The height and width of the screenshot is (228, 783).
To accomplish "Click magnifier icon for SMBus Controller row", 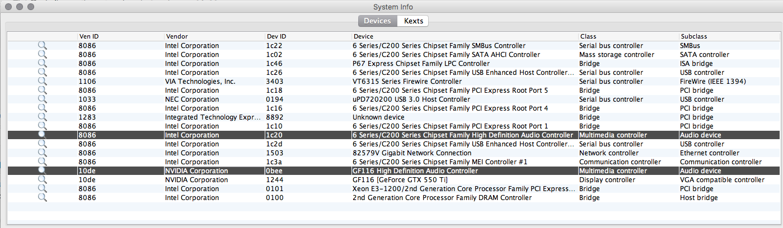I will tap(42, 46).
